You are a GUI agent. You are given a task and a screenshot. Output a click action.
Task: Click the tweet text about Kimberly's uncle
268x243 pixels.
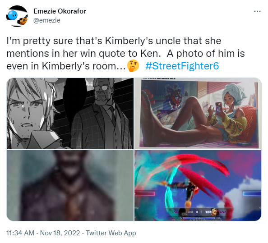click(125, 53)
